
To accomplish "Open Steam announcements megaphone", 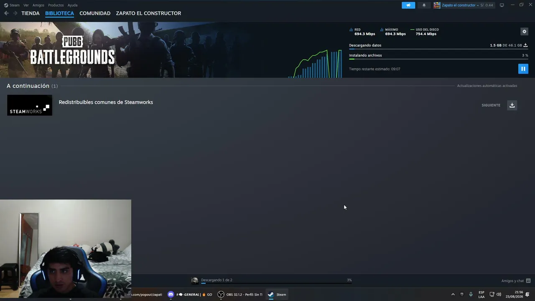I will tap(408, 5).
